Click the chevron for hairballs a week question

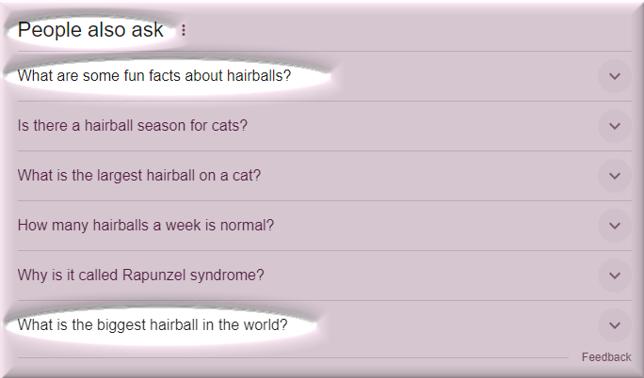tap(614, 226)
